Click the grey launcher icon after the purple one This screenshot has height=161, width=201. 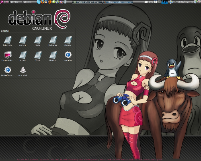[65, 2]
